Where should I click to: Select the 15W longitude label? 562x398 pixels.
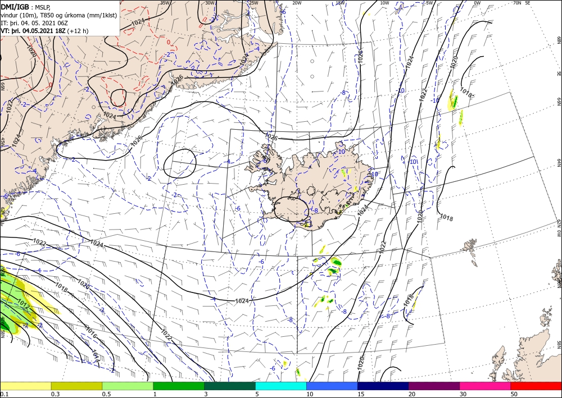tap(341, 3)
